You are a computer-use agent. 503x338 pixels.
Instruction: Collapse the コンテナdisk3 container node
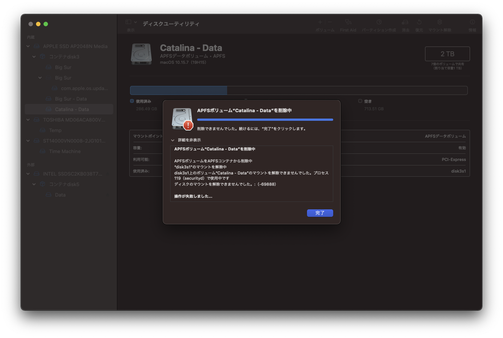pos(34,57)
